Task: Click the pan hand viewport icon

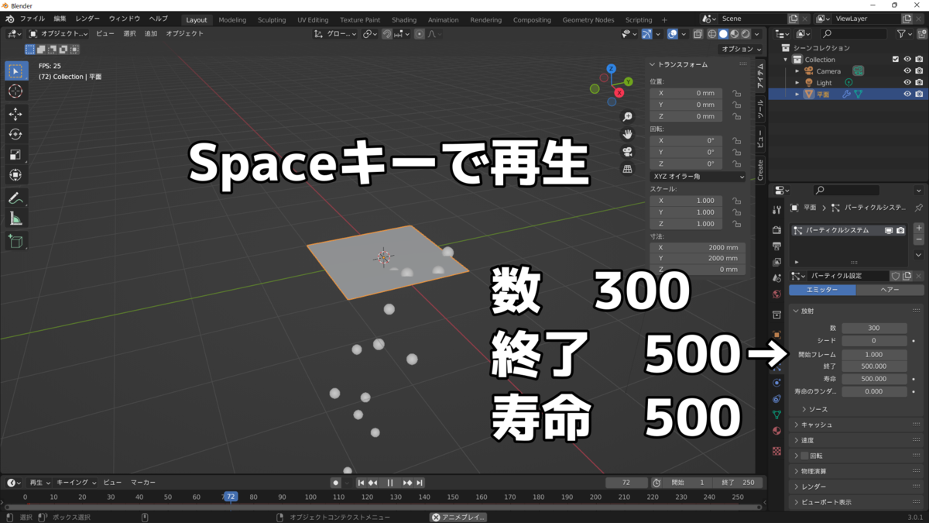Action: tap(628, 134)
